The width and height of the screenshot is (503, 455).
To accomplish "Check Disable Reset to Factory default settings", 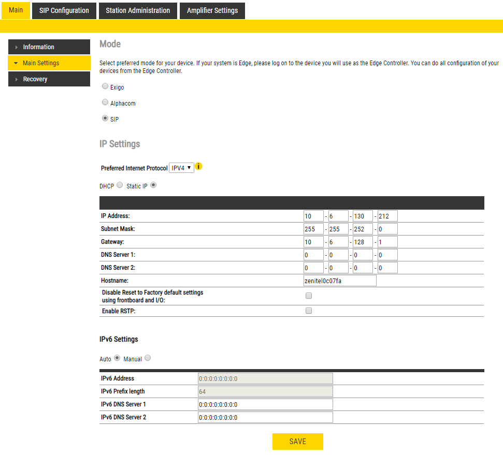I will click(x=309, y=296).
